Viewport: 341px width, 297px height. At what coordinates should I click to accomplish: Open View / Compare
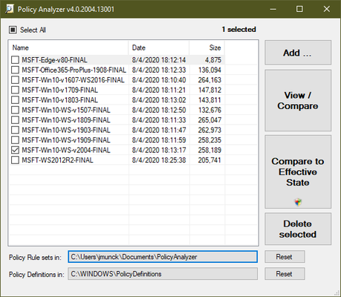point(298,100)
